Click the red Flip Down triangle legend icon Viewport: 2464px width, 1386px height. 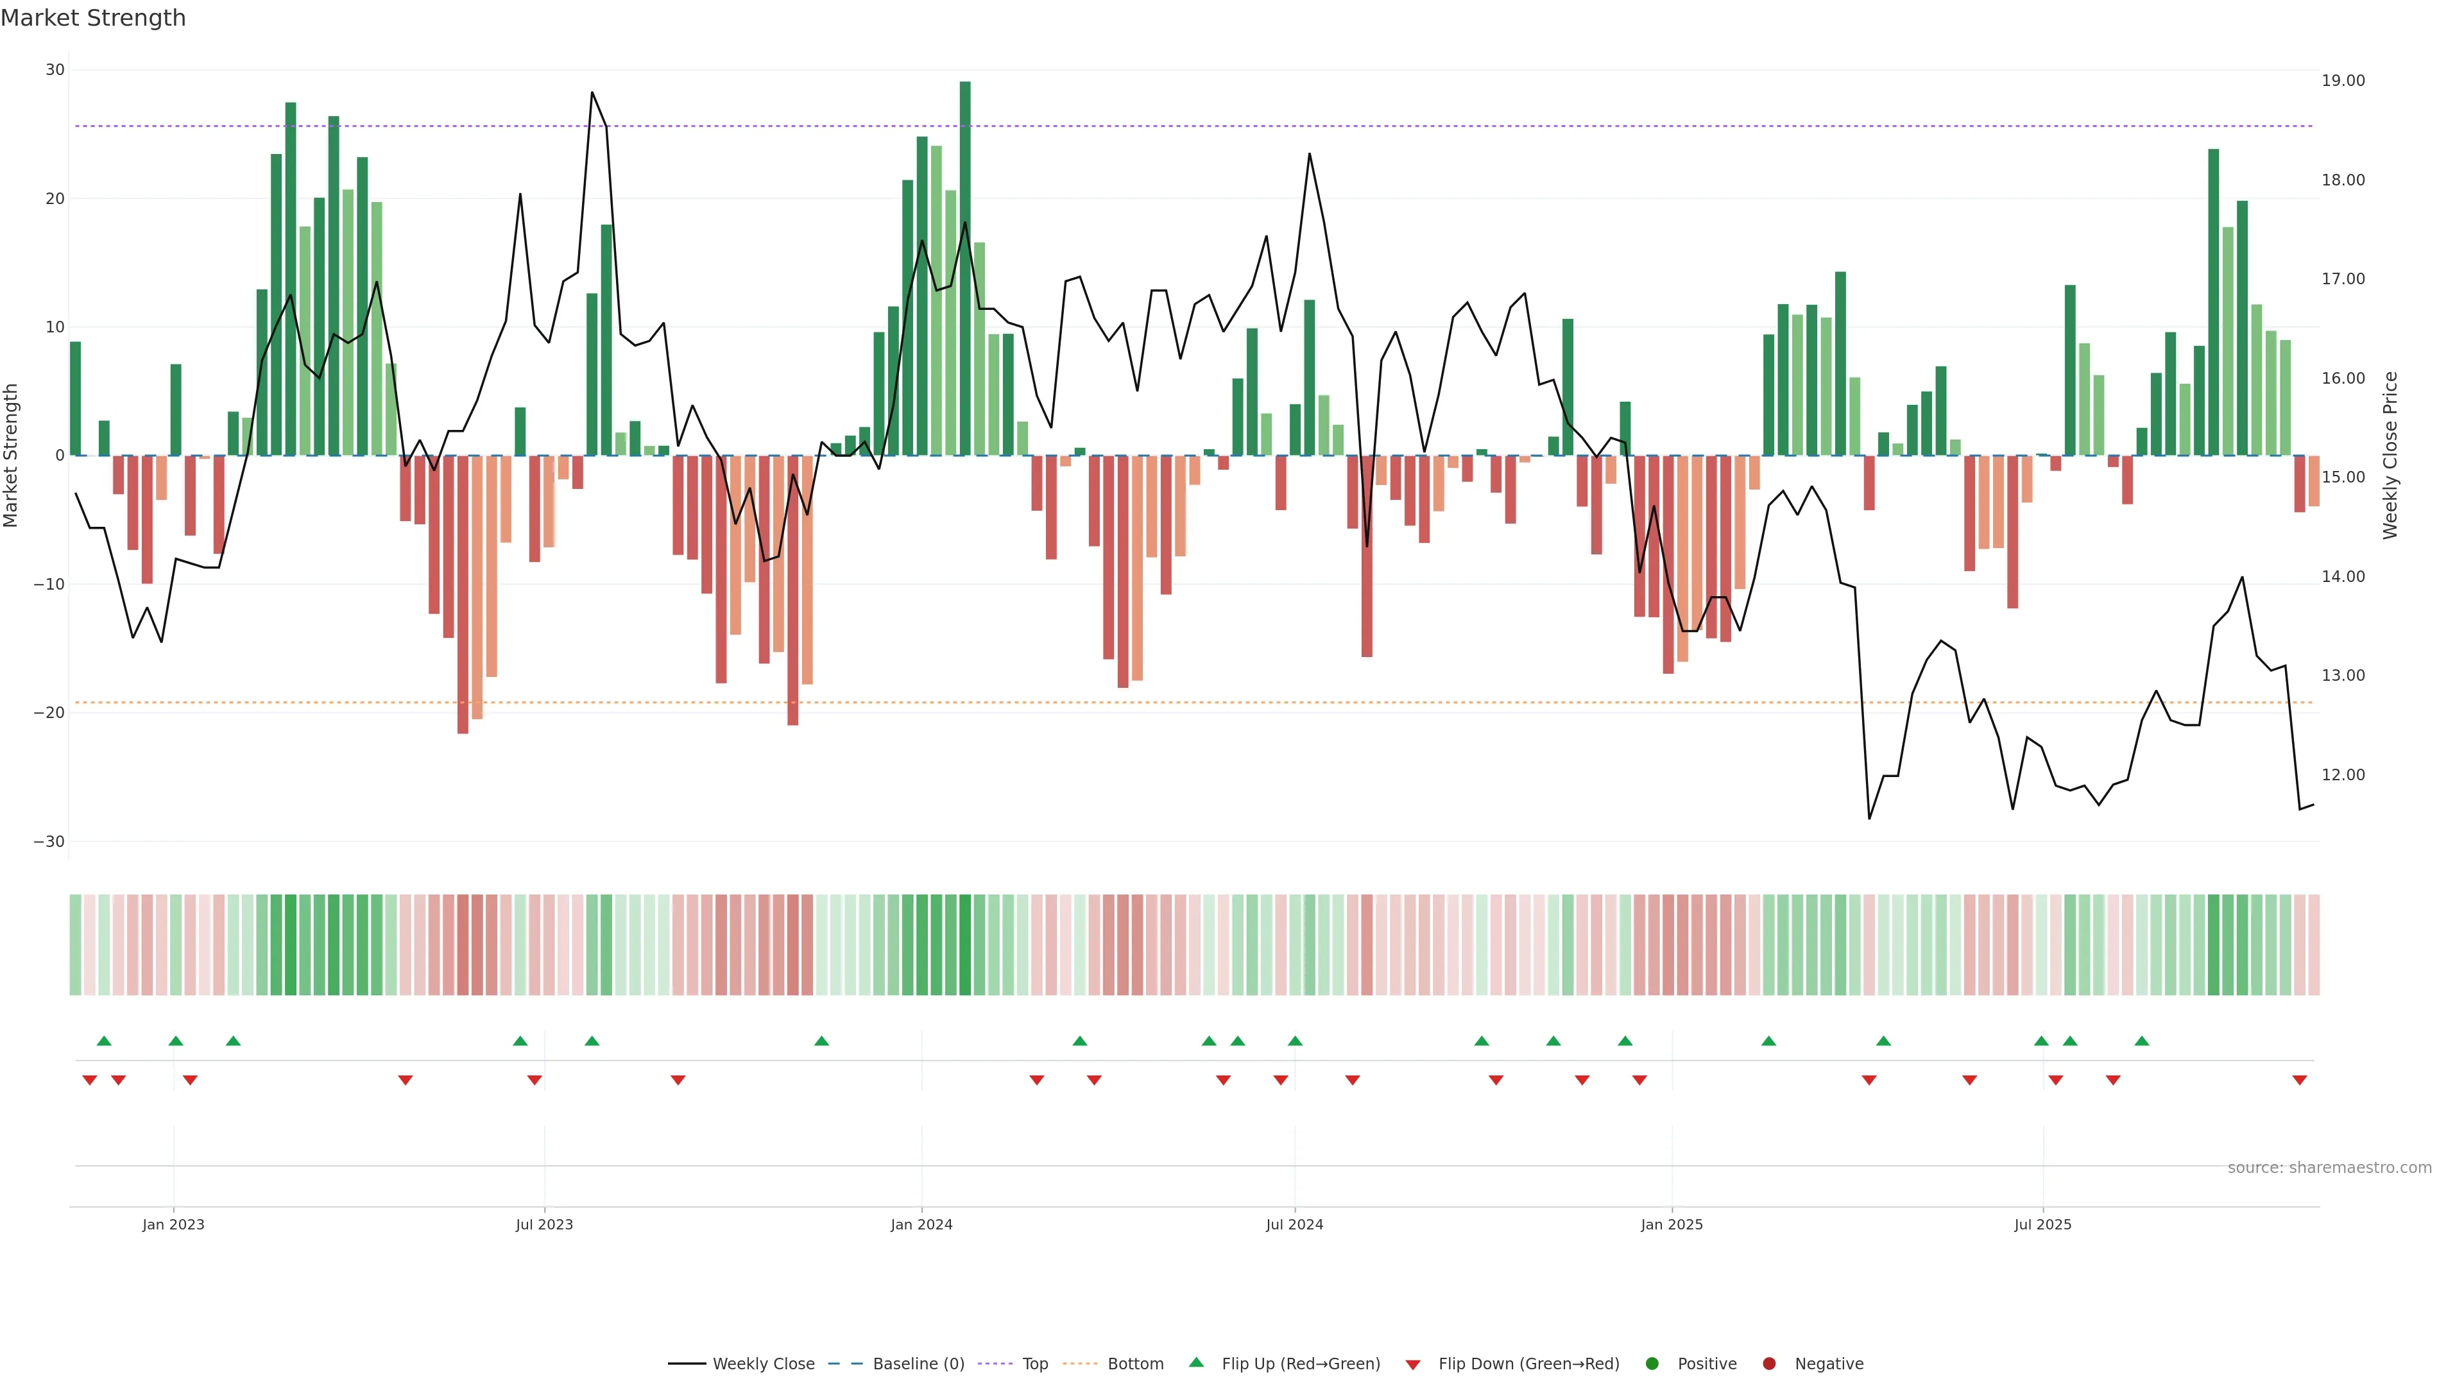pyautogui.click(x=1413, y=1364)
